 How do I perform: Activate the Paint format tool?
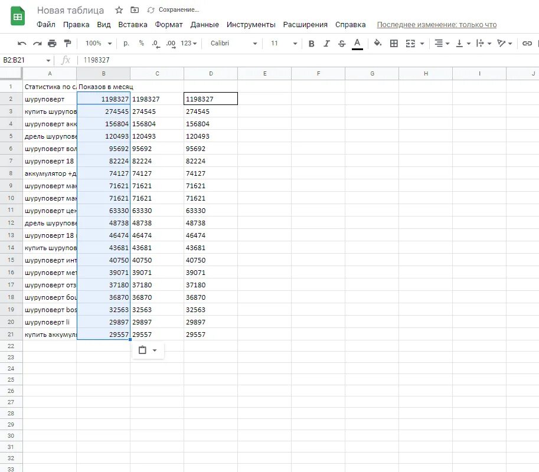tap(66, 43)
